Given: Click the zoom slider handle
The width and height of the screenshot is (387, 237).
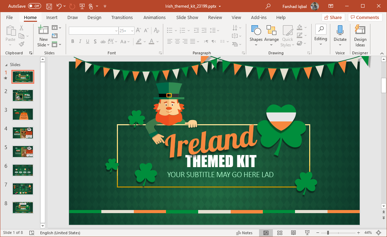Looking at the screenshot, I should [328, 233].
